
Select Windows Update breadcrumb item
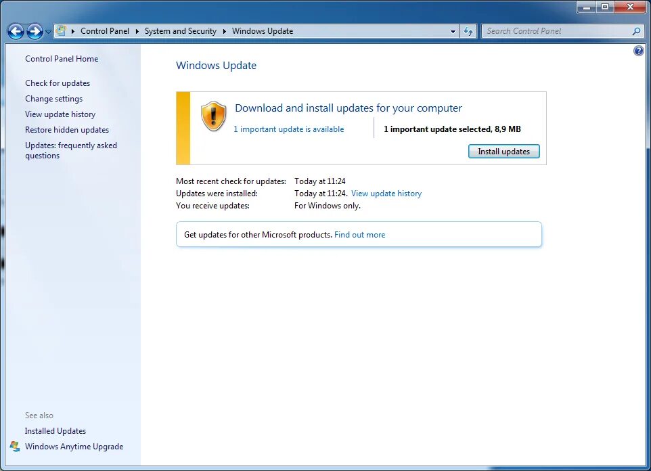click(263, 31)
